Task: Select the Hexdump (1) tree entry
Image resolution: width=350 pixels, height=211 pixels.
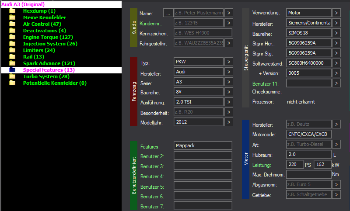Action: coord(39,11)
